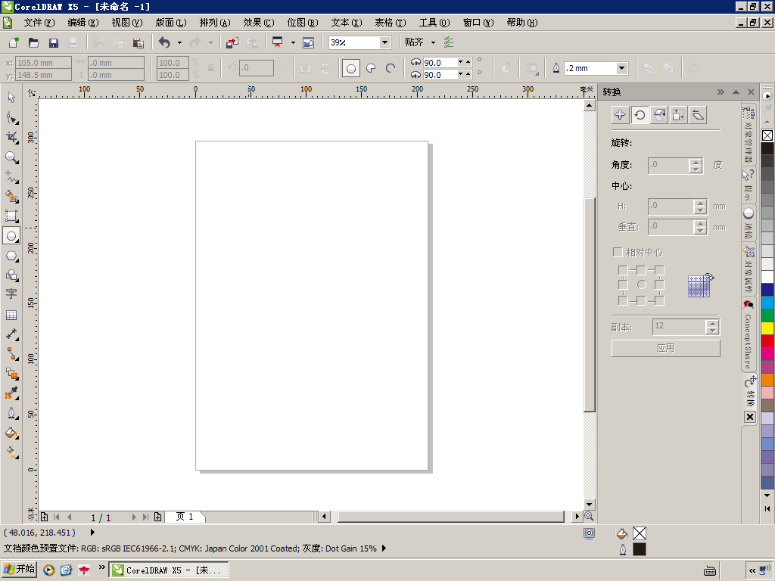This screenshot has height=581, width=775.
Task: Select the bottom-left anchor point box
Action: click(623, 300)
